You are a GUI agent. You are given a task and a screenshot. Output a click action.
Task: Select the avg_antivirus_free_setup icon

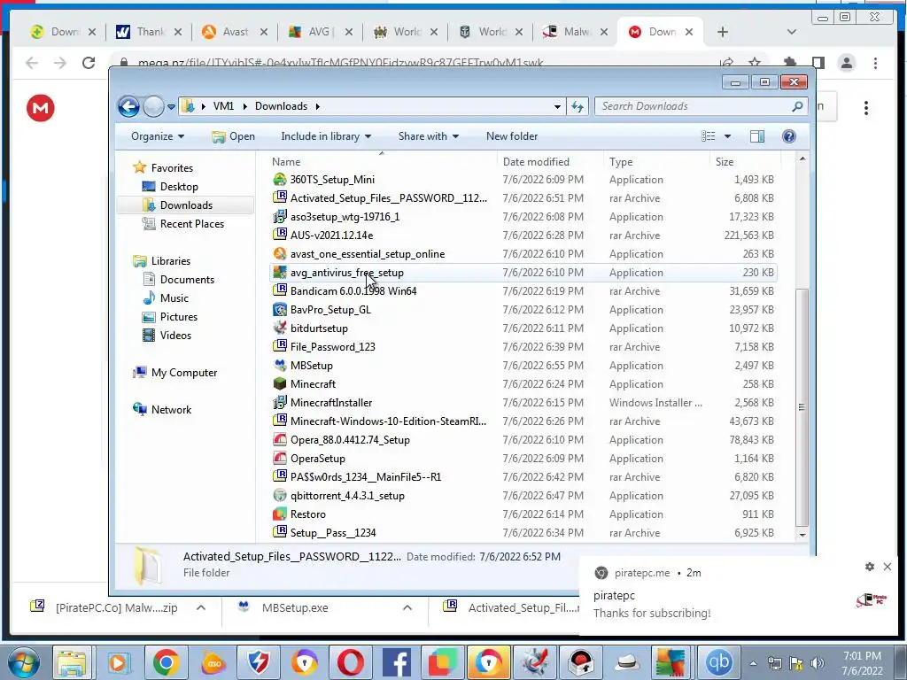coord(280,273)
